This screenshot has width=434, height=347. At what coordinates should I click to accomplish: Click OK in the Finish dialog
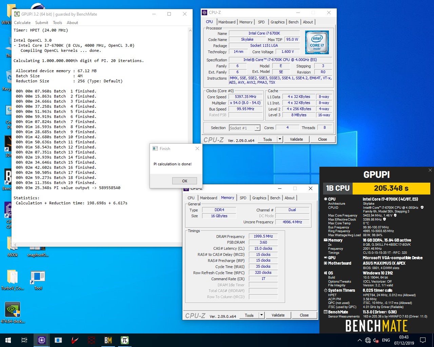click(184, 181)
